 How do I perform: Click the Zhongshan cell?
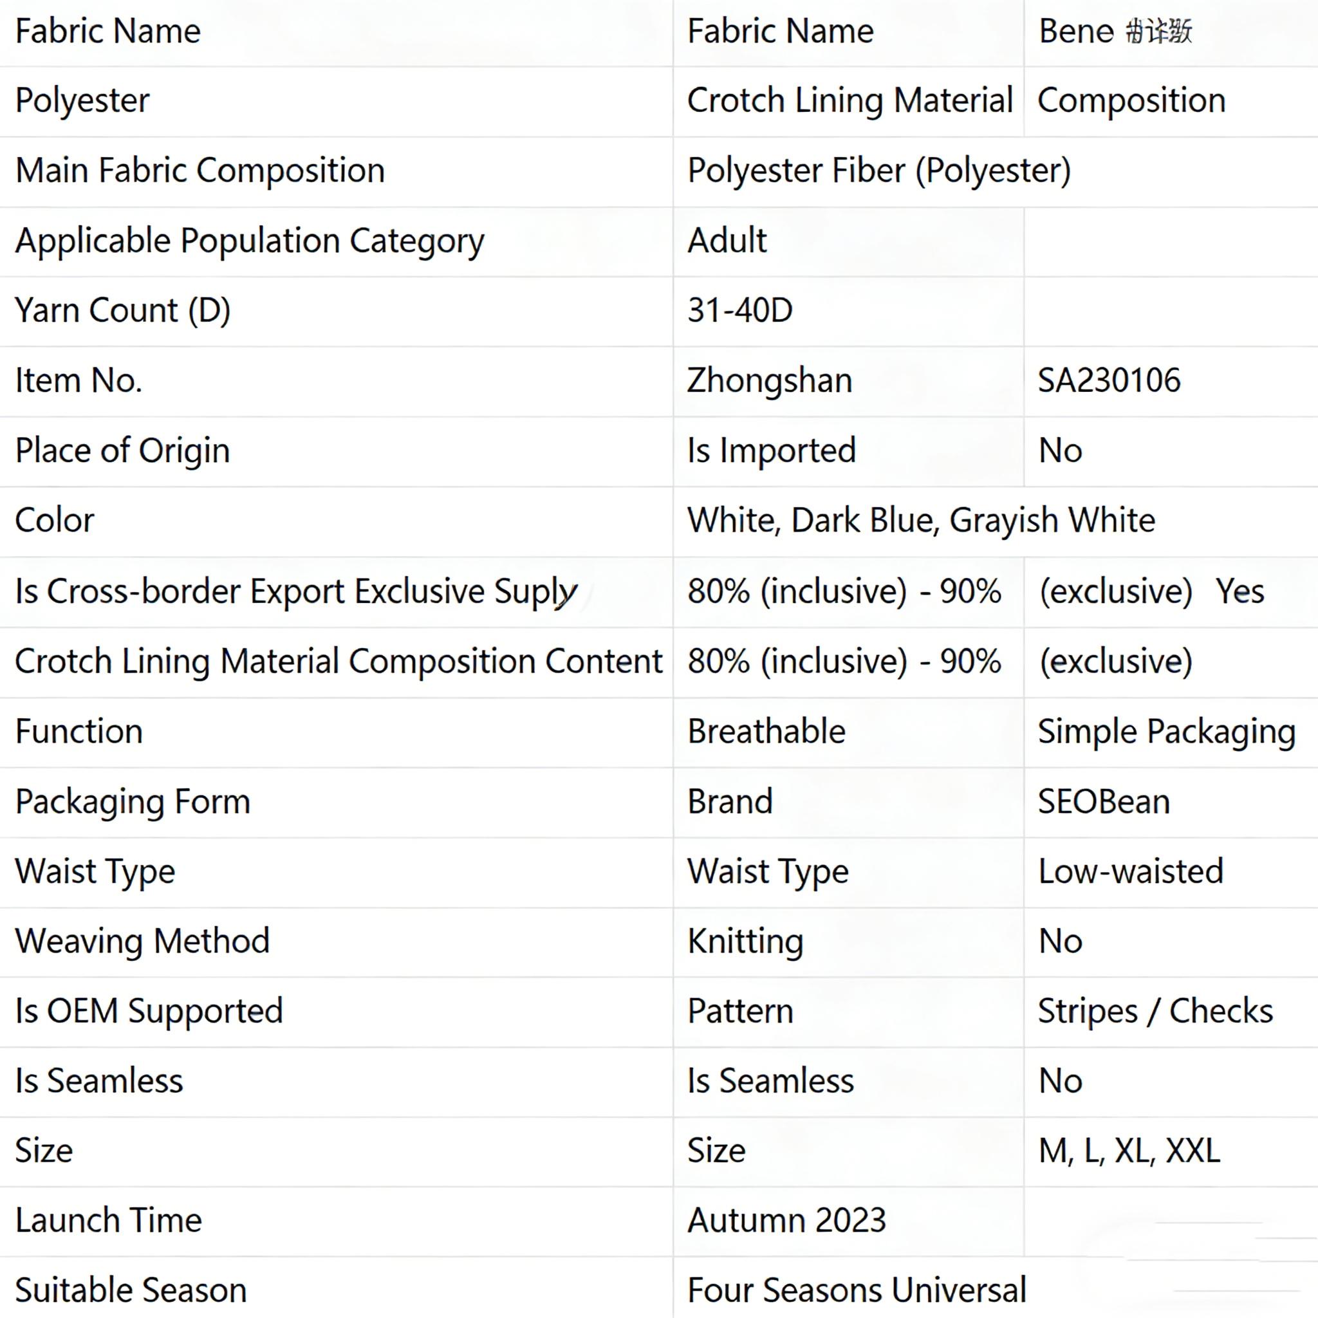(x=770, y=381)
